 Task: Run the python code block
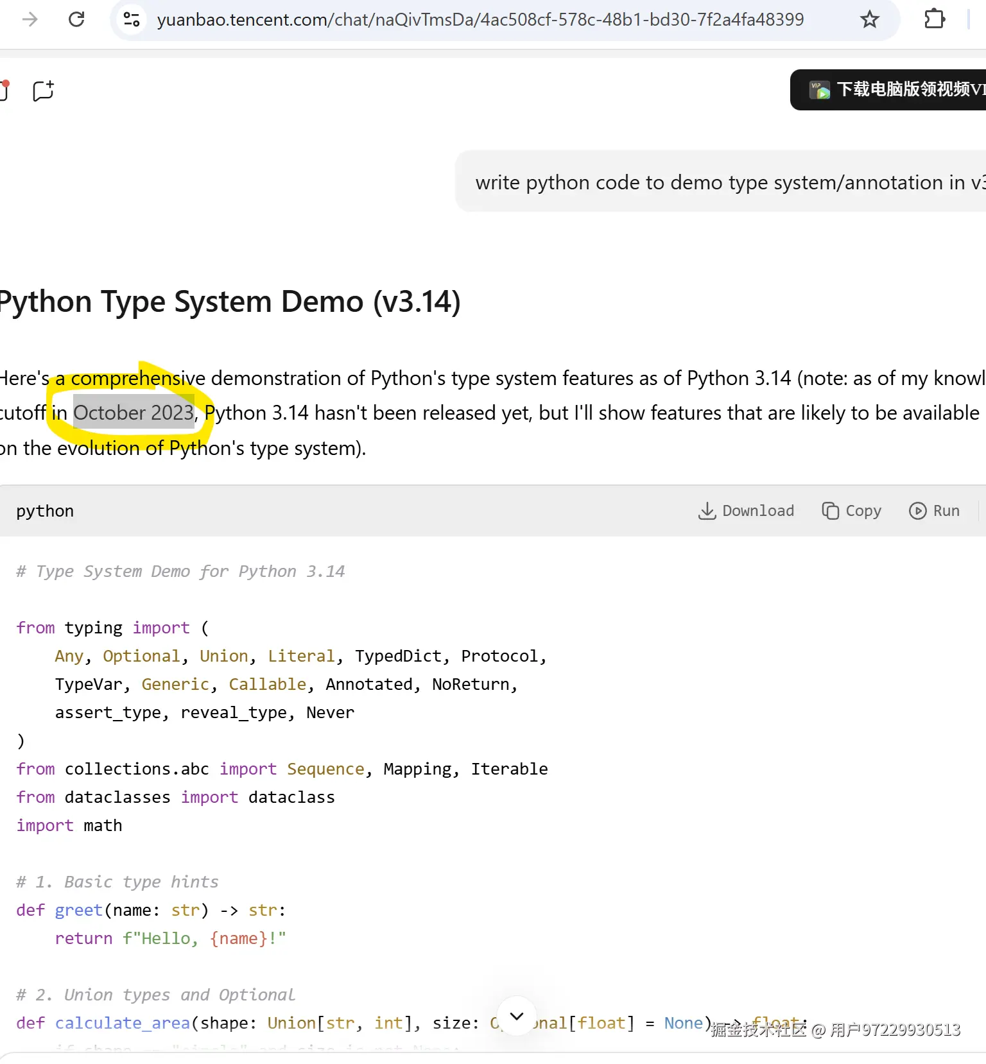click(x=934, y=511)
